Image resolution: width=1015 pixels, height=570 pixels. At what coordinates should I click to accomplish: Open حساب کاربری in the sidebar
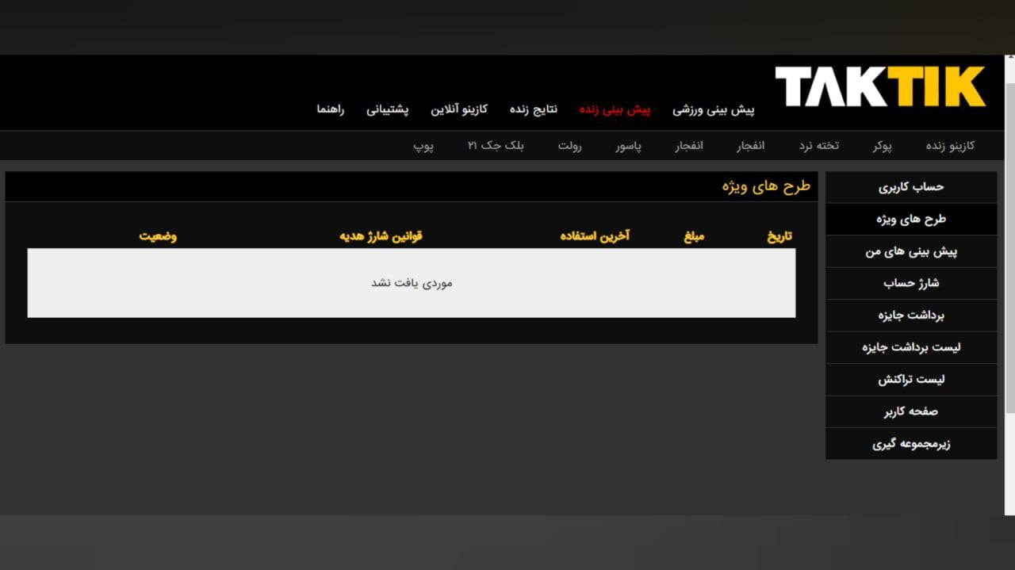pos(910,187)
